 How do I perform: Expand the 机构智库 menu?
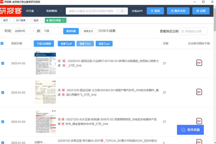(54, 11)
